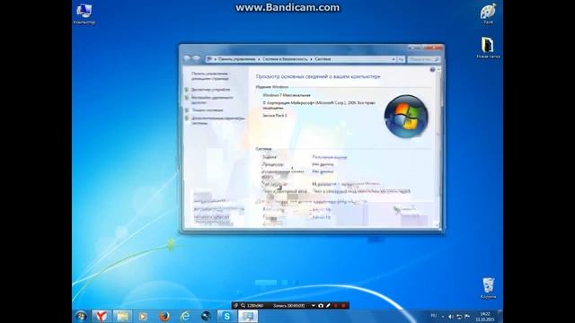Viewport: 575px width, 323px height.
Task: Open the Компьютер desktop icon
Action: tap(84, 14)
